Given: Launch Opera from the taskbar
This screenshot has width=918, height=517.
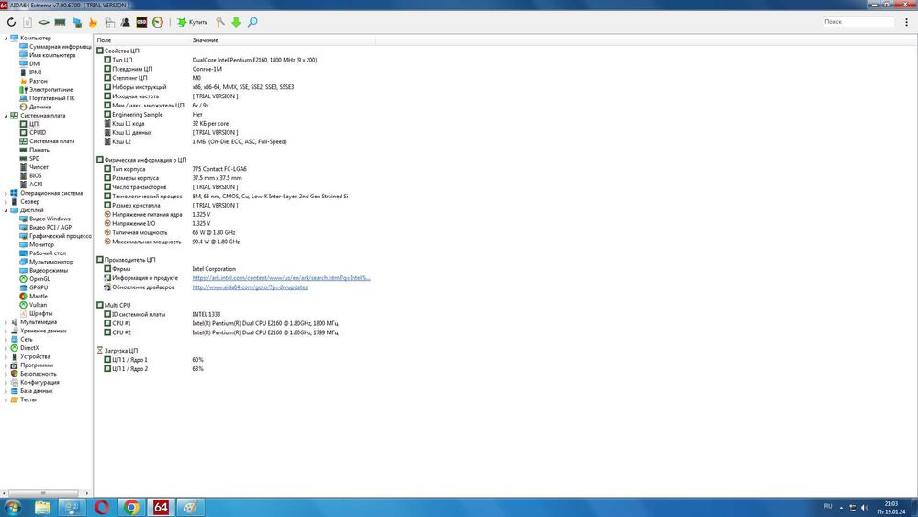Looking at the screenshot, I should point(101,507).
